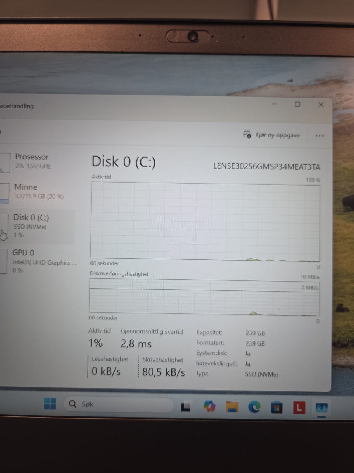Click the 1% Aktiv tid value

[96, 343]
